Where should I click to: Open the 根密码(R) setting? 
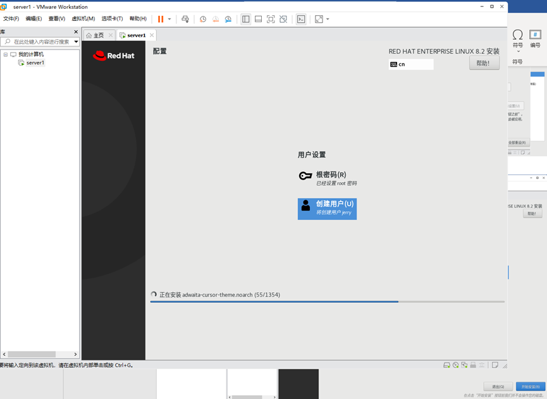pyautogui.click(x=328, y=178)
